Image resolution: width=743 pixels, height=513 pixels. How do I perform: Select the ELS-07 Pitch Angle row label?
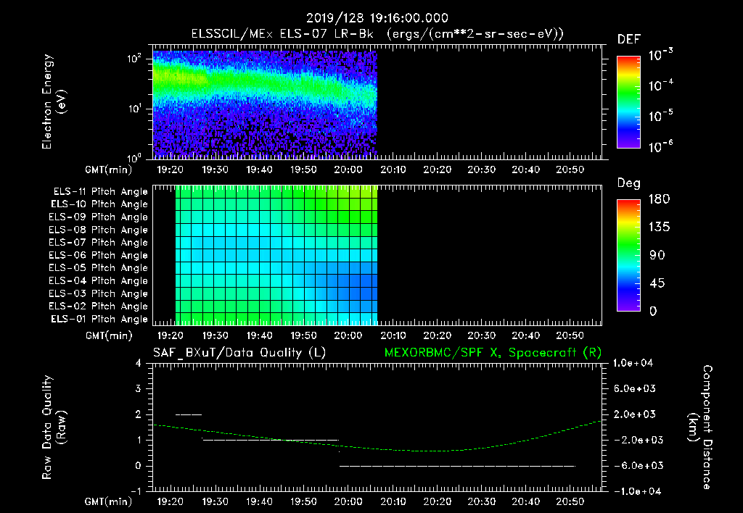(98, 242)
